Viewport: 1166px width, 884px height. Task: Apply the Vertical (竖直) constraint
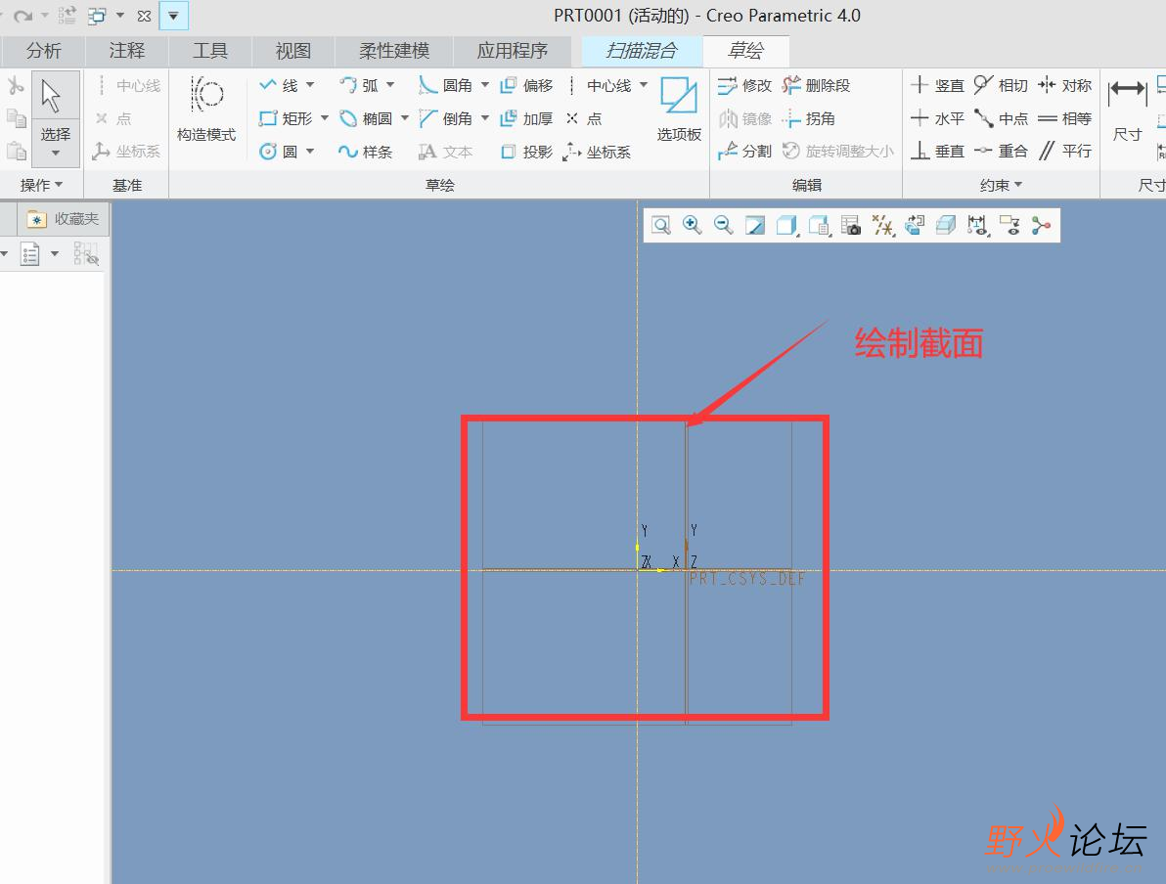938,85
